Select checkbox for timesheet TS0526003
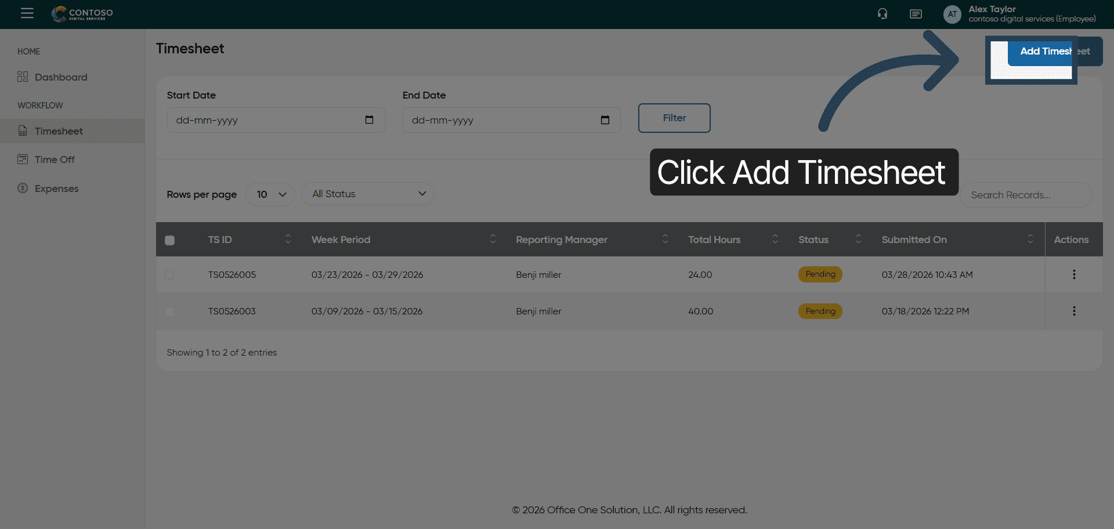 click(x=169, y=311)
